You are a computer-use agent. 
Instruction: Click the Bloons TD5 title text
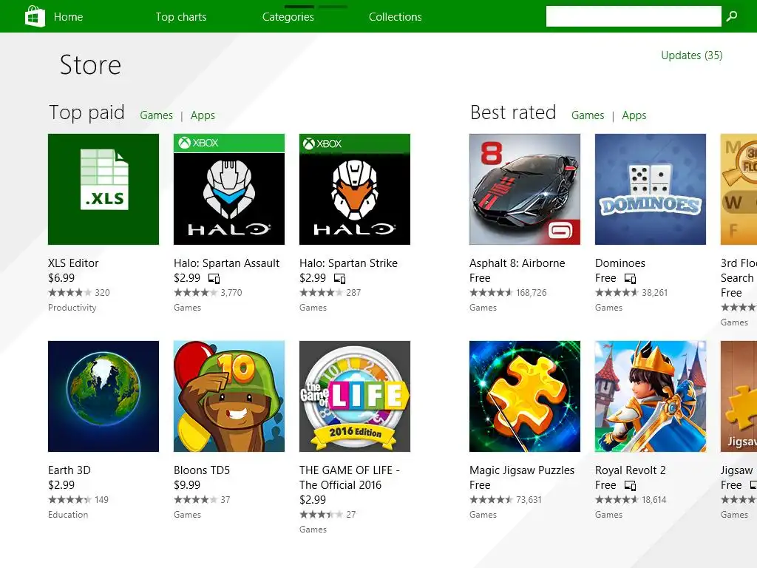(202, 470)
